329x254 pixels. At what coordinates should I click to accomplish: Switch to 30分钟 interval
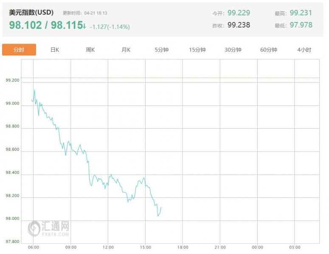click(x=233, y=50)
